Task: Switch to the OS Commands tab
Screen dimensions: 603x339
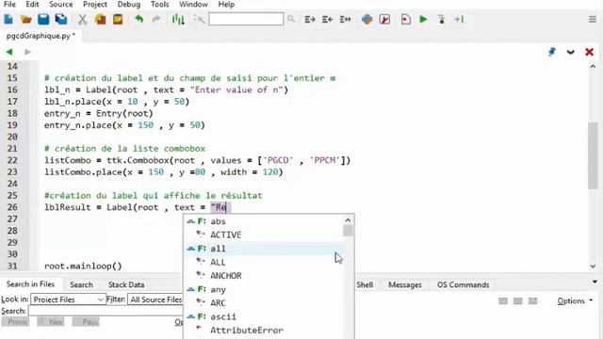Action: (x=463, y=284)
